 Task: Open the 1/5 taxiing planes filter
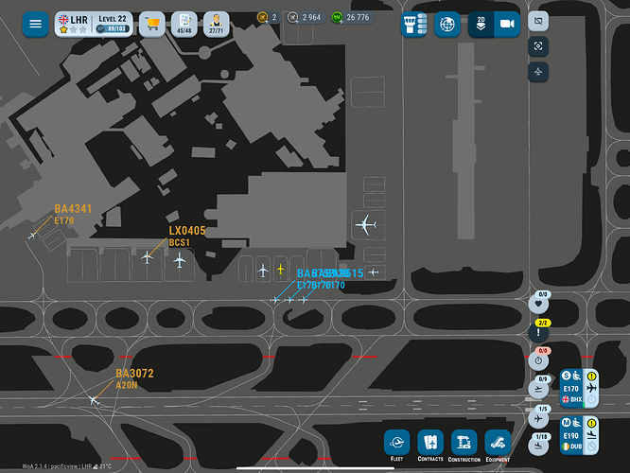pyautogui.click(x=538, y=417)
